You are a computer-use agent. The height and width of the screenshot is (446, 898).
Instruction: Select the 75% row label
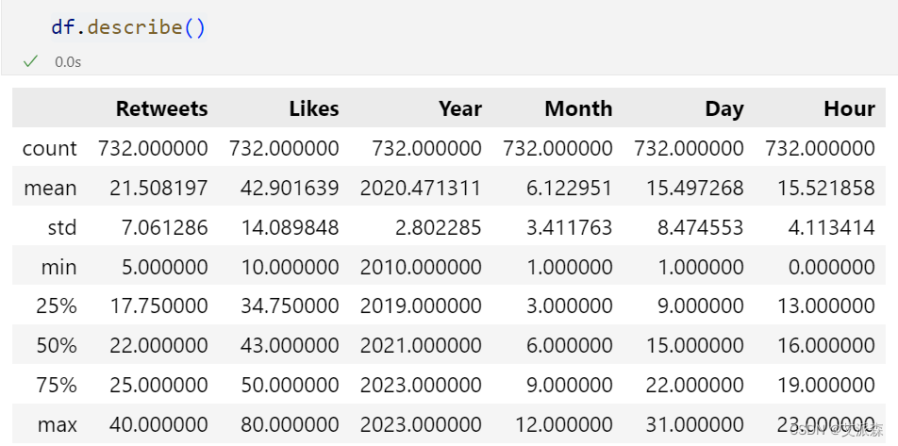click(x=57, y=386)
